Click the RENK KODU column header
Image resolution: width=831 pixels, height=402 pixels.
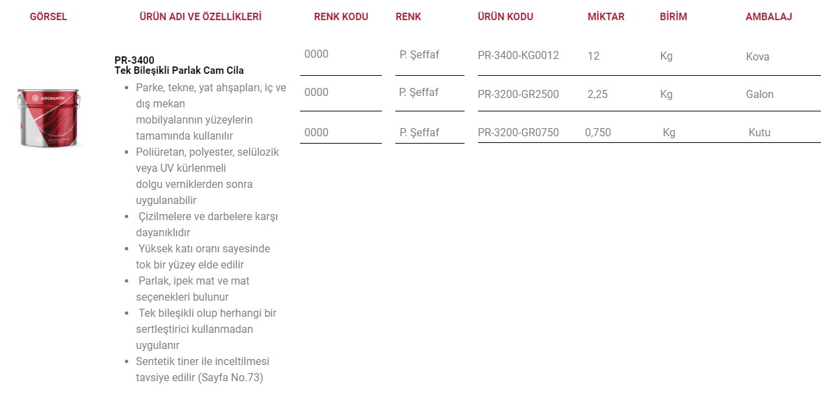pos(341,17)
